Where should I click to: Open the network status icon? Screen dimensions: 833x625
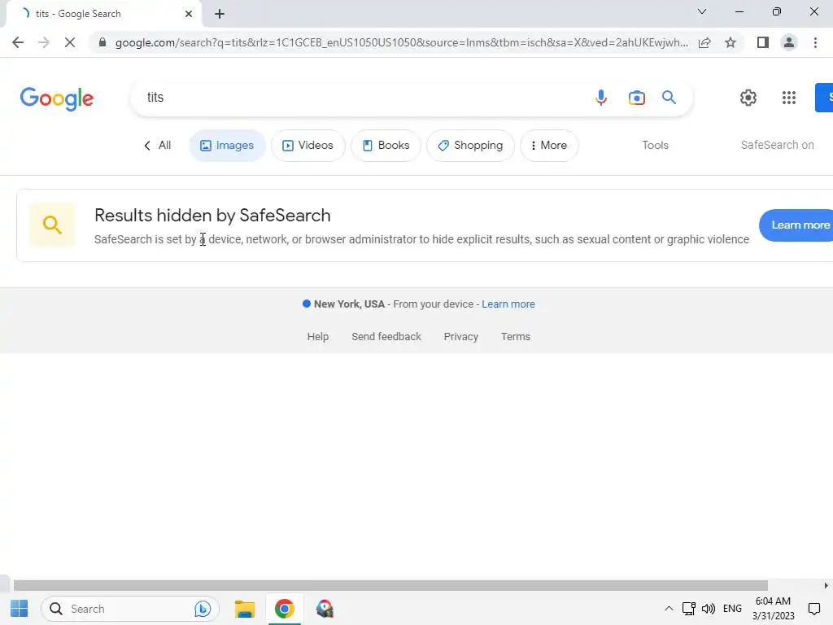coord(688,609)
